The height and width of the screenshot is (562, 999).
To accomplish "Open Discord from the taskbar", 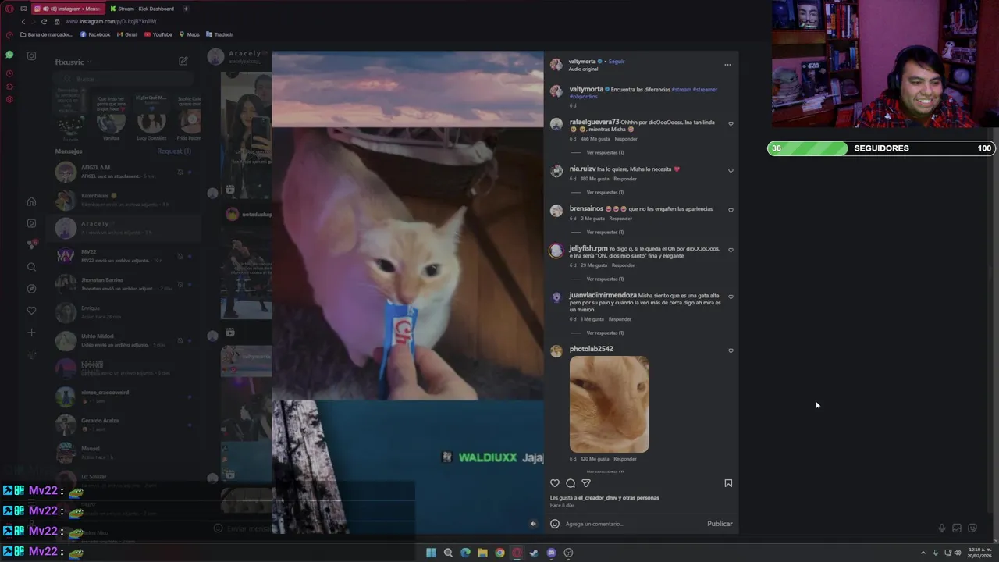I will 551,553.
